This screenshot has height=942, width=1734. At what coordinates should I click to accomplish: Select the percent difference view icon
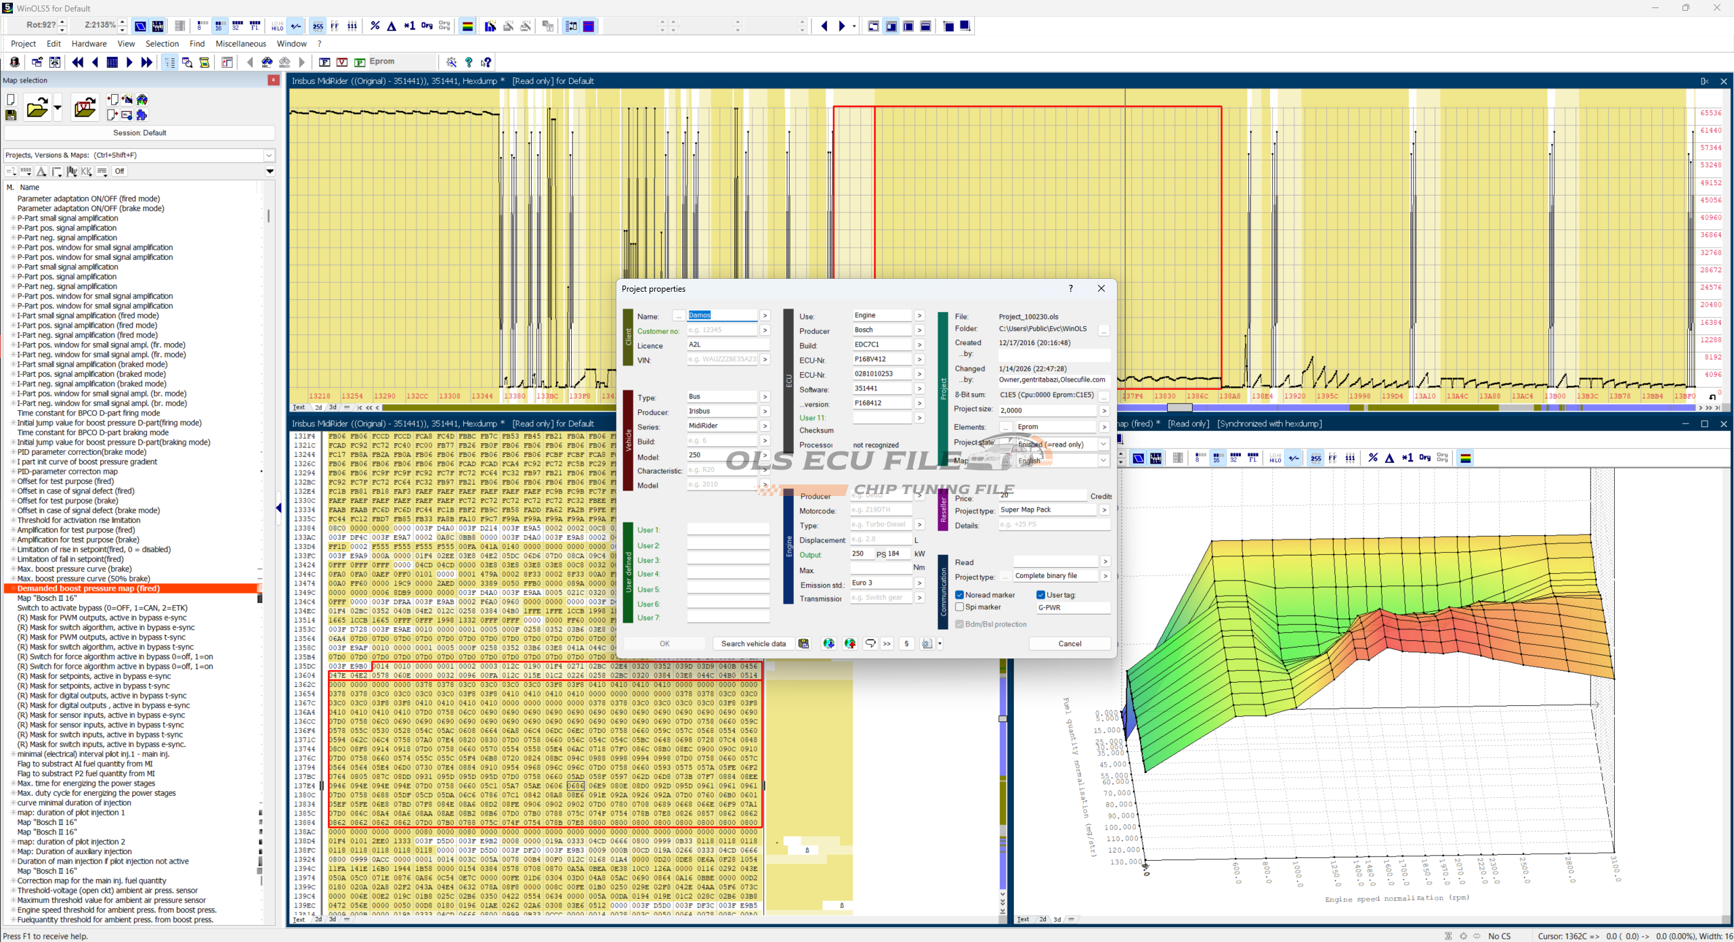point(375,26)
